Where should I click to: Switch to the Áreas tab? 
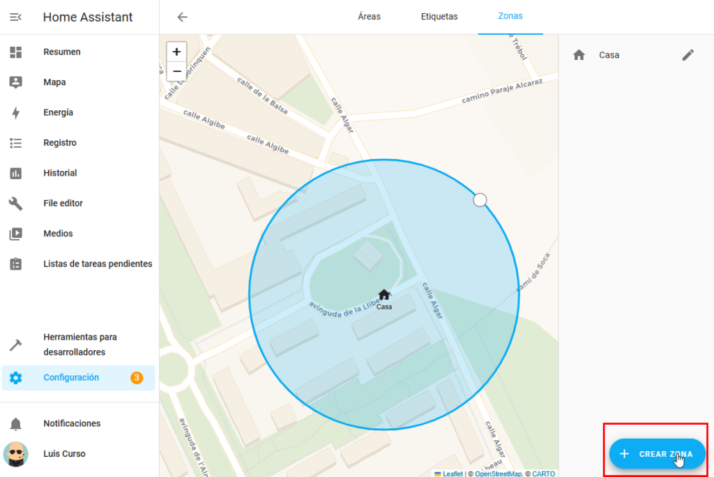coord(369,17)
